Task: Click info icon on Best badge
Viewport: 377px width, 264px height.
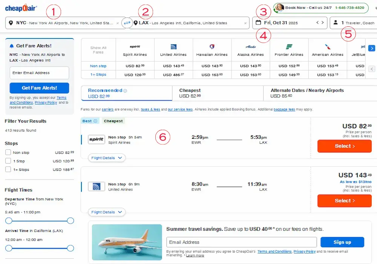Action: coord(95,121)
